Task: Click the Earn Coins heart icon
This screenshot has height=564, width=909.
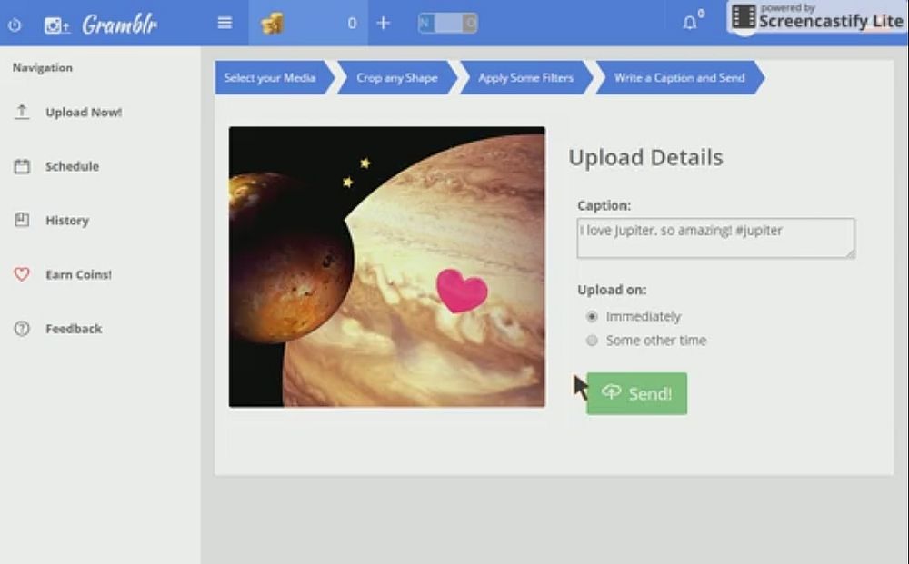Action: (22, 274)
